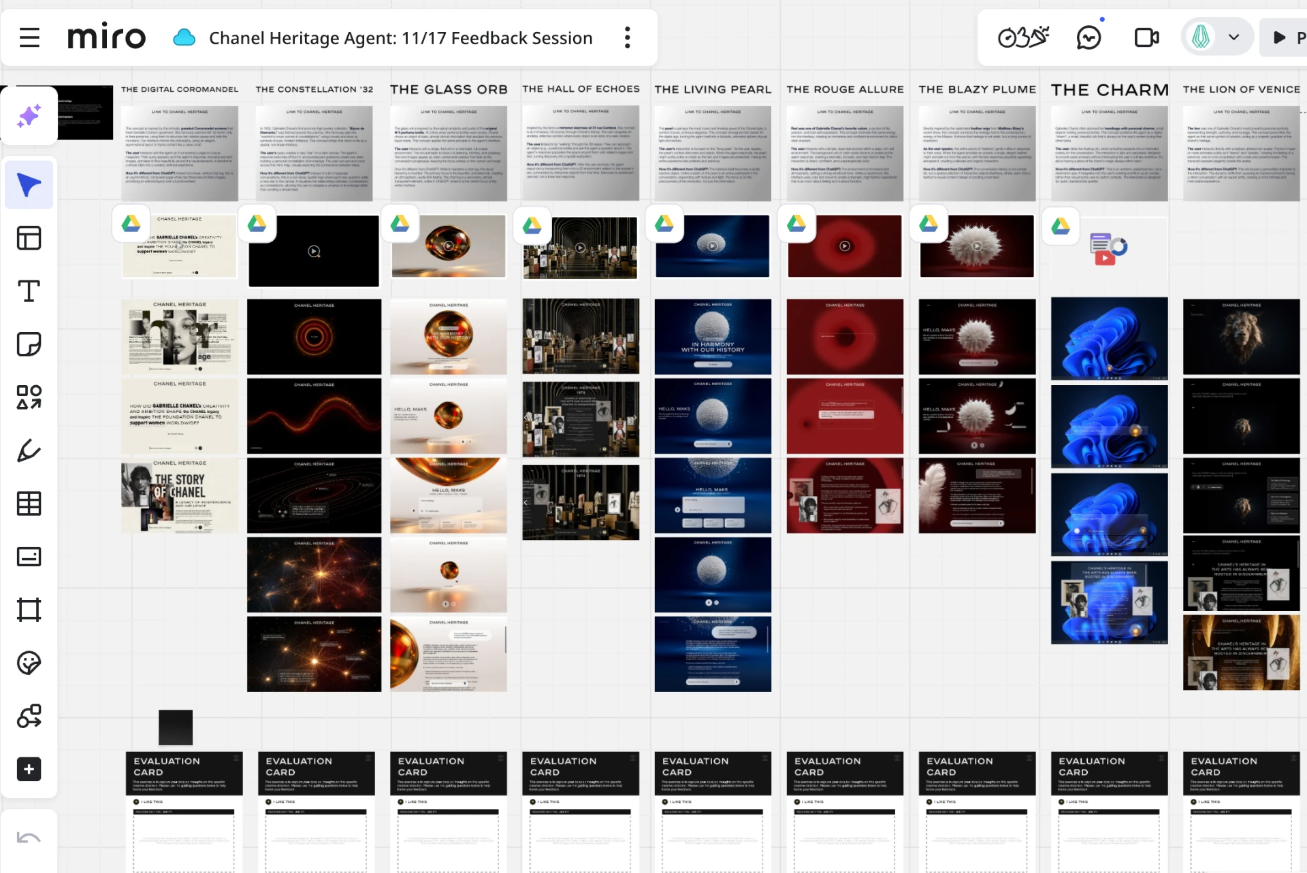This screenshot has height=873, width=1307.
Task: Select the Text tool
Action: tap(29, 291)
